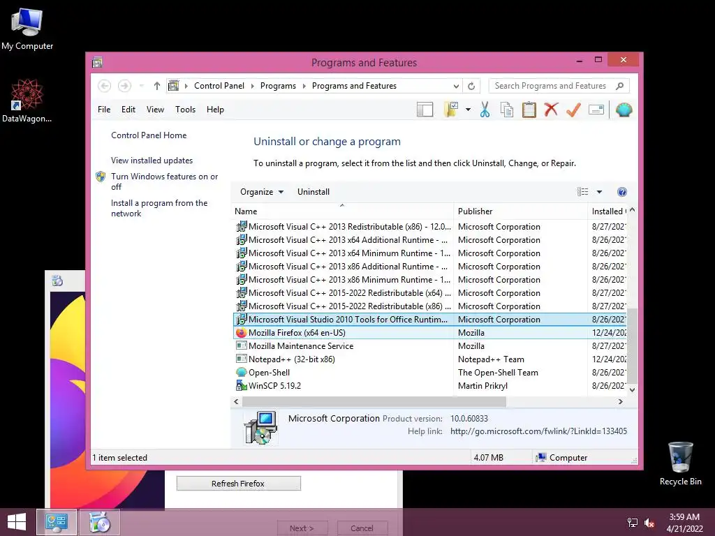The image size is (715, 536).
Task: Select Visual C++ 2015-2022 Redistributable (x64) row
Action: [x=430, y=293]
